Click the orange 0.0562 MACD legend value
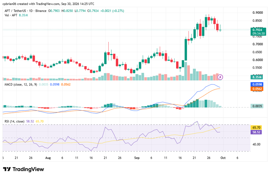 [66, 85]
